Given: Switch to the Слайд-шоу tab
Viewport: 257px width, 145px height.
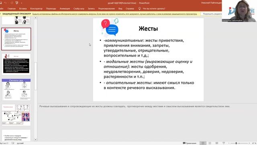Looking at the screenshot, I should [x=79, y=8].
